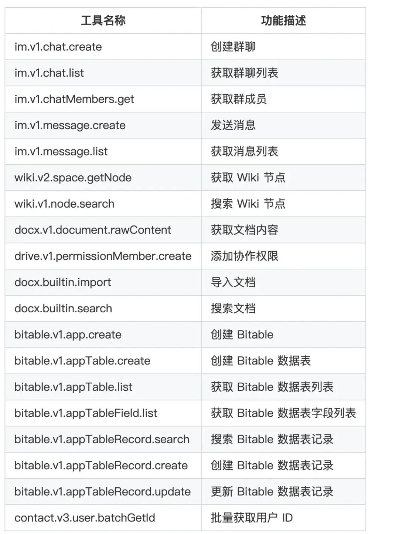Click the 获取消息列表 description cell
The height and width of the screenshot is (534, 399).
coord(244,151)
